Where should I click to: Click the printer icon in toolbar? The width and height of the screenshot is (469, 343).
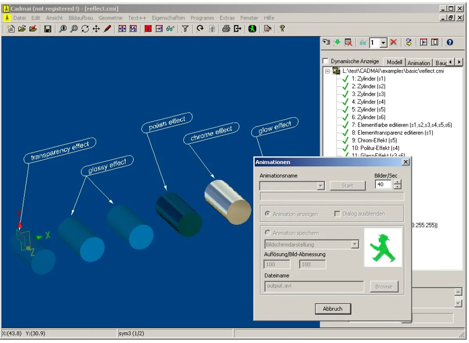226,29
